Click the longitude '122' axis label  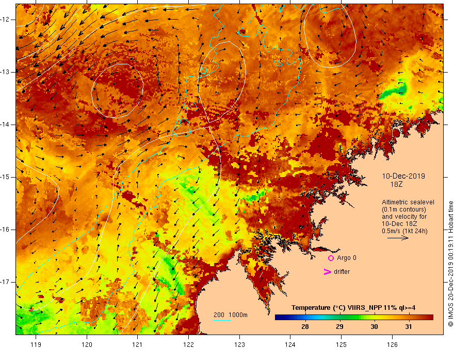point(188,344)
